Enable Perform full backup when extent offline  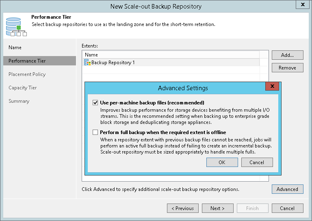(x=95, y=132)
